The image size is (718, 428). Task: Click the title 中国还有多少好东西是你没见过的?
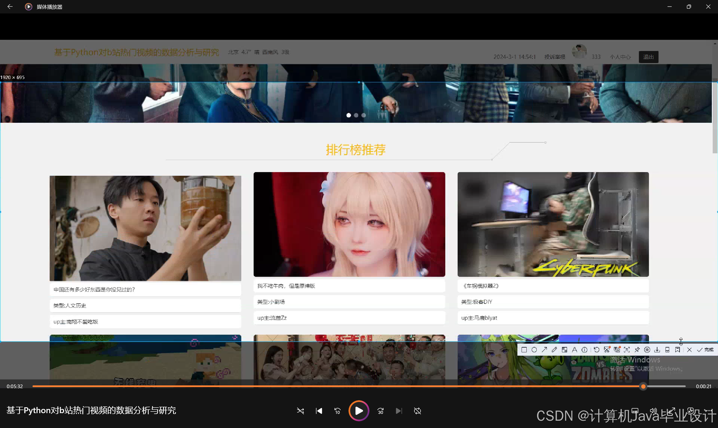tap(94, 290)
